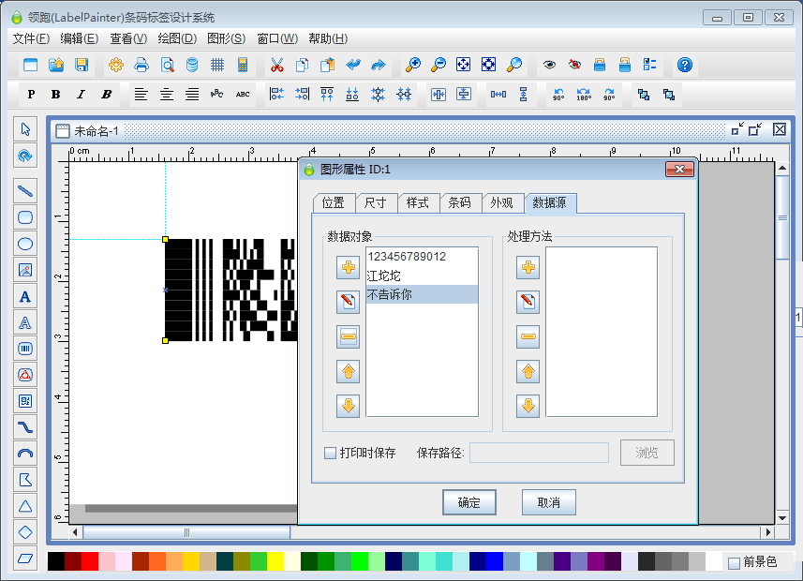Pick the black color swatch
Viewport: 803px width, 581px height.
[56, 561]
